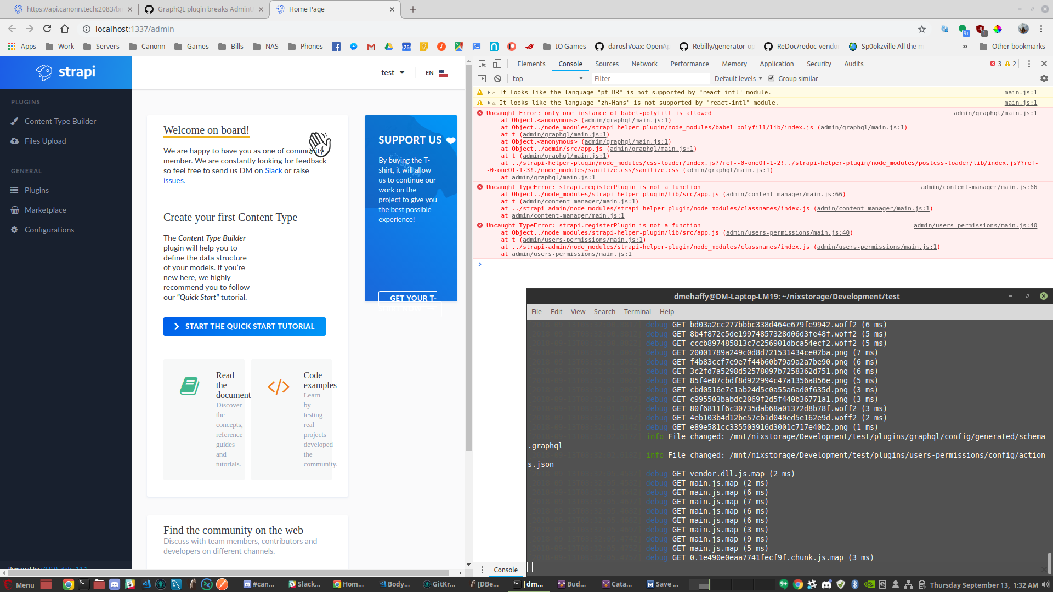Toggle the device toolbar in DevTools

[497, 64]
